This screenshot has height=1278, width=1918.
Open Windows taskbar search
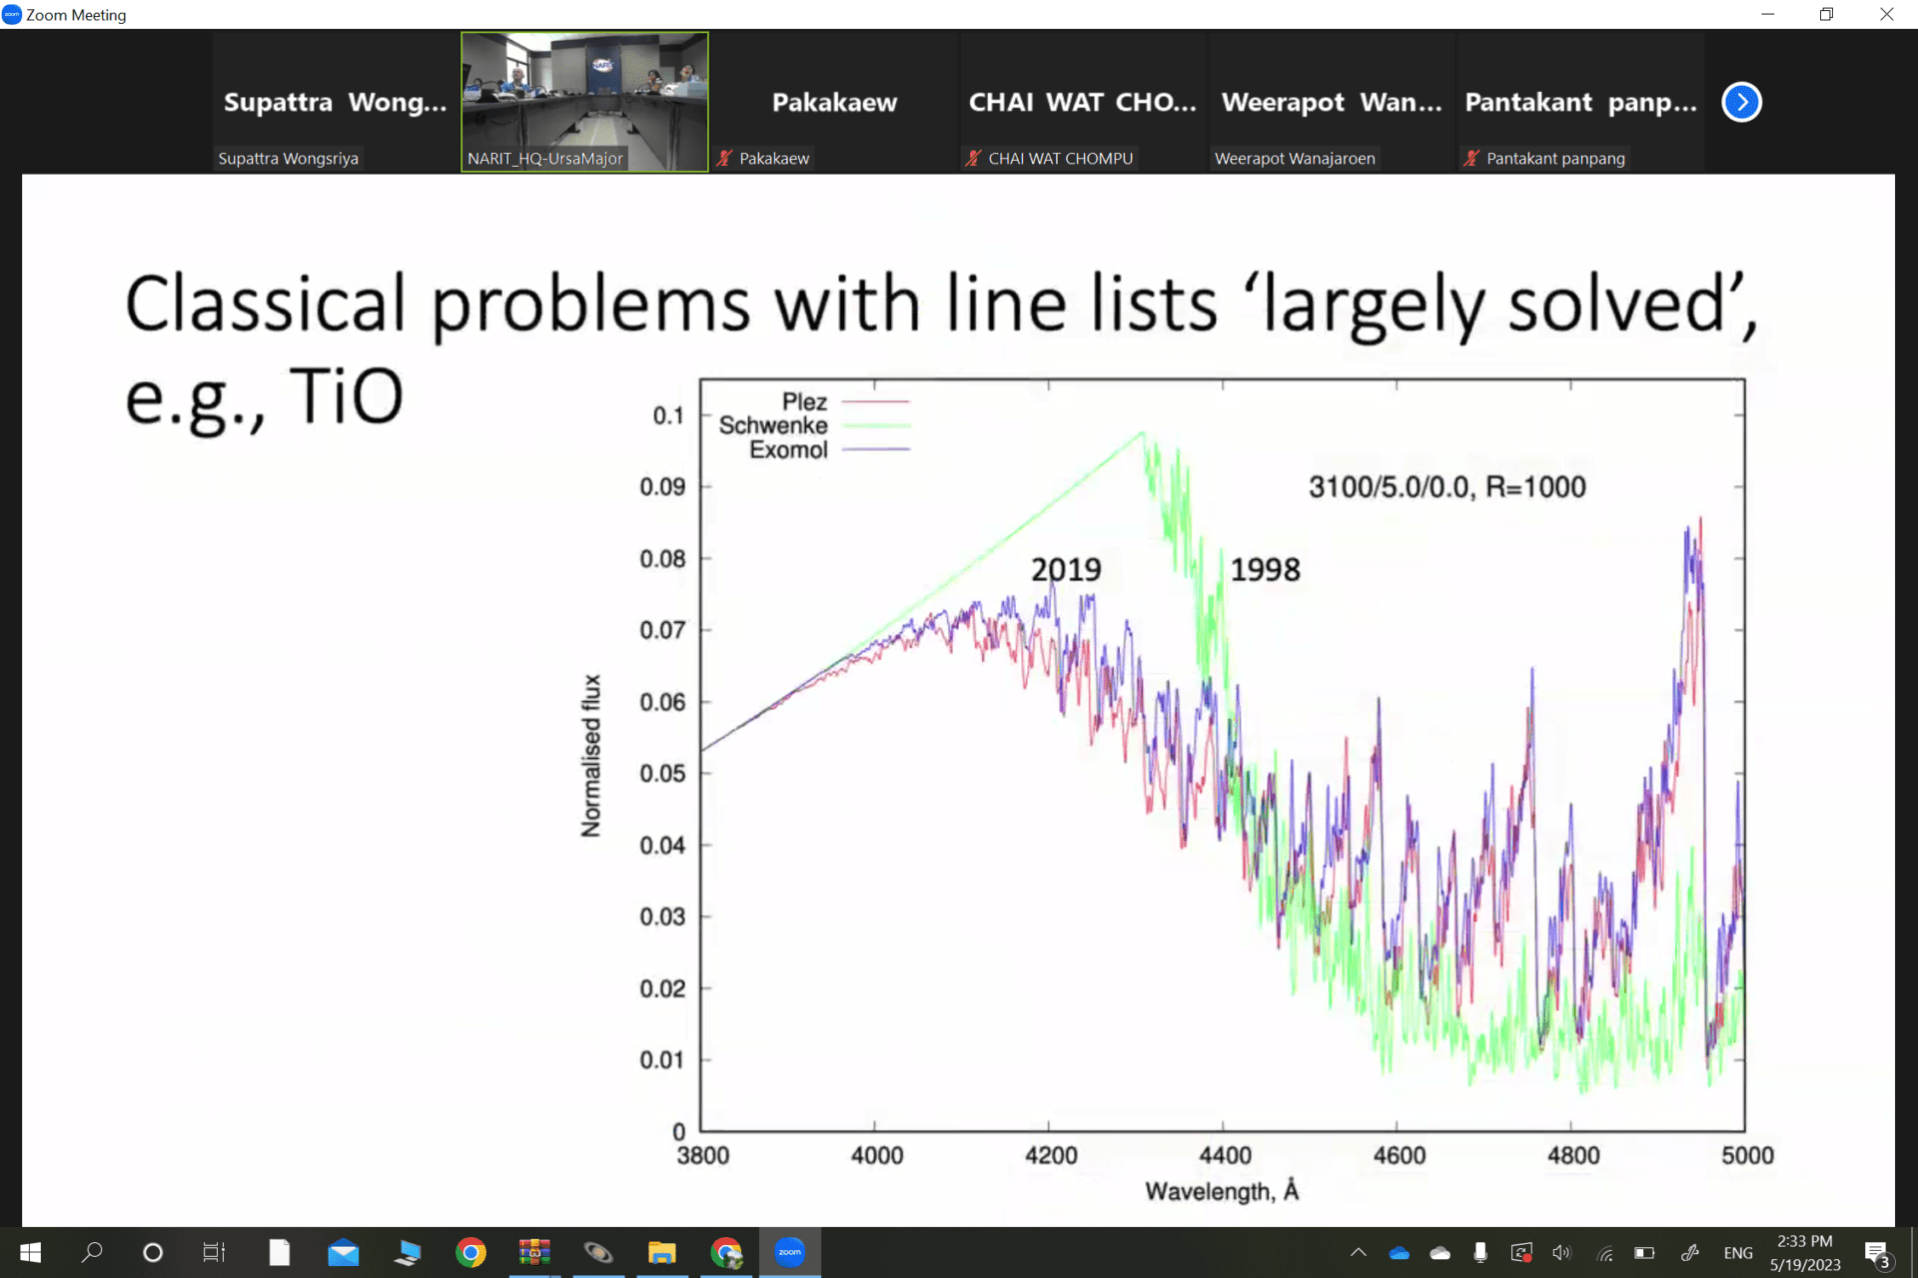[x=92, y=1252]
